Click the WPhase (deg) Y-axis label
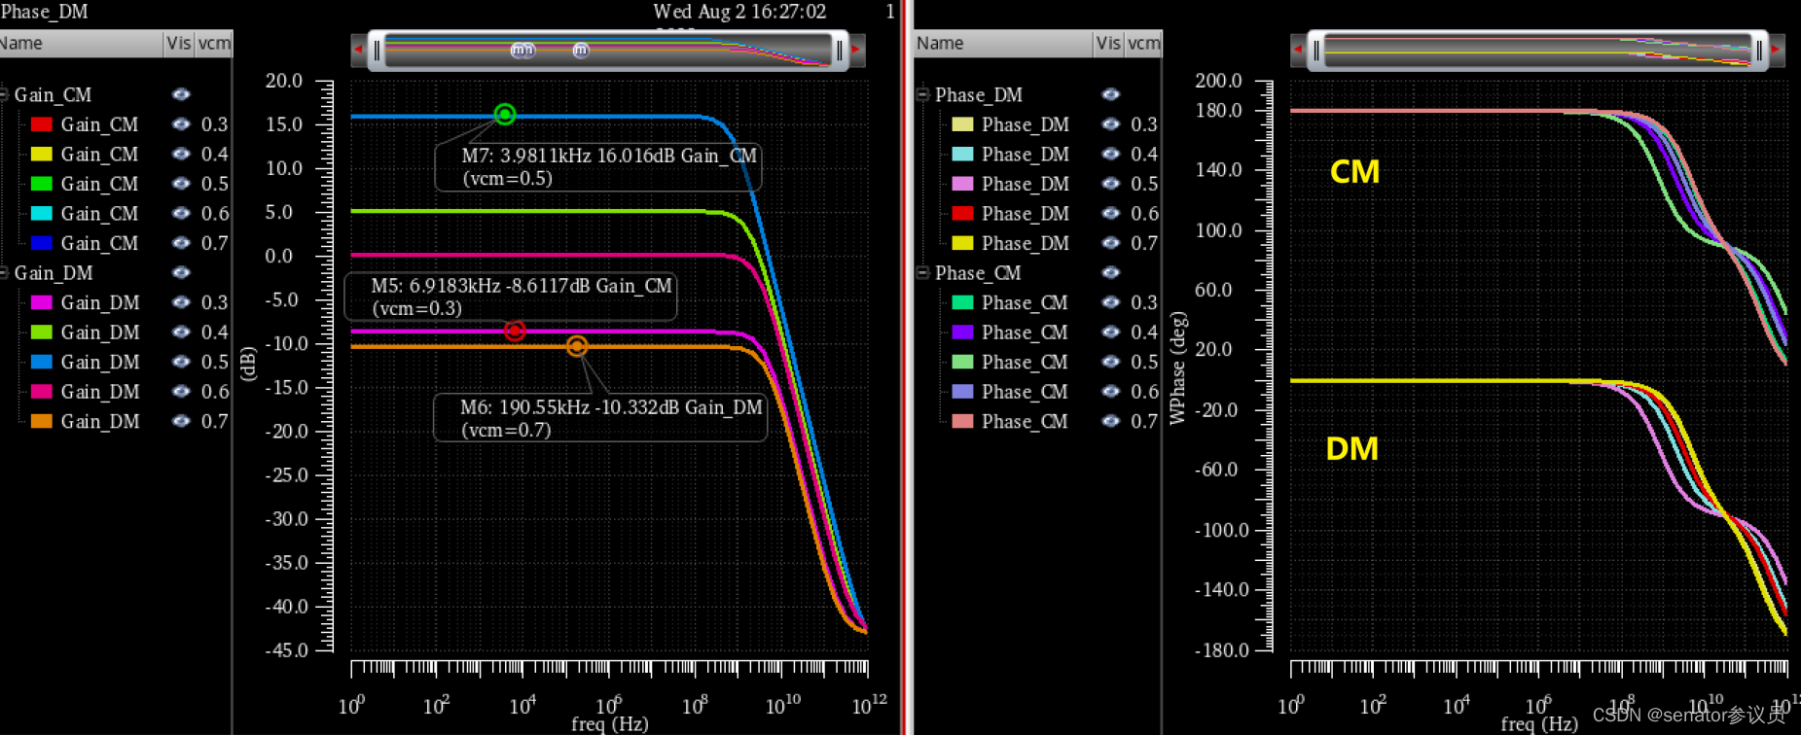This screenshot has height=735, width=1801. [x=1177, y=367]
